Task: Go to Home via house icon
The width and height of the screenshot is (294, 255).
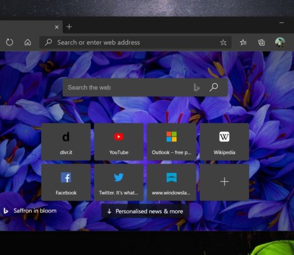Action: tap(28, 42)
